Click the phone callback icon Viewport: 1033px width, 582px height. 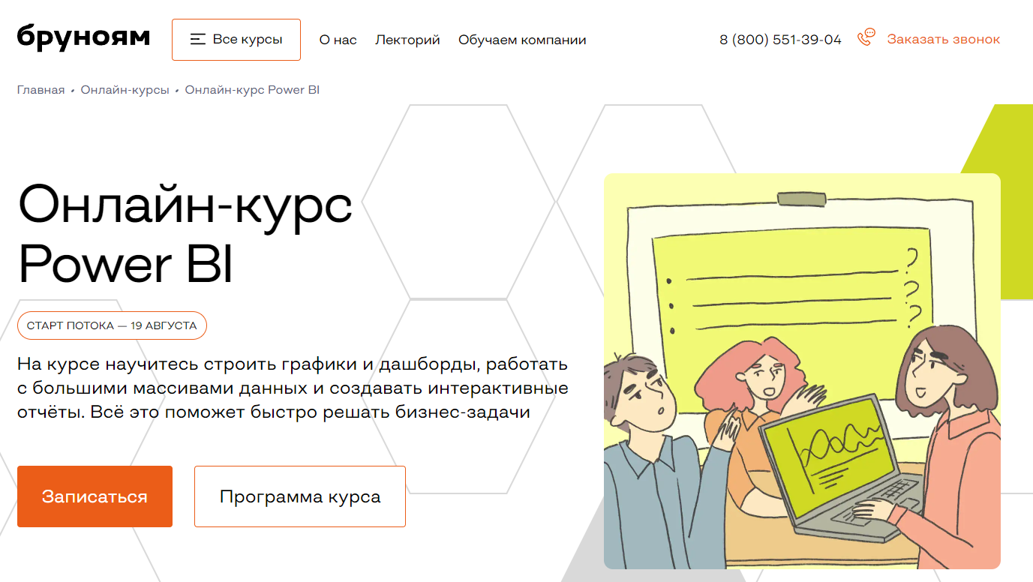pyautogui.click(x=866, y=37)
